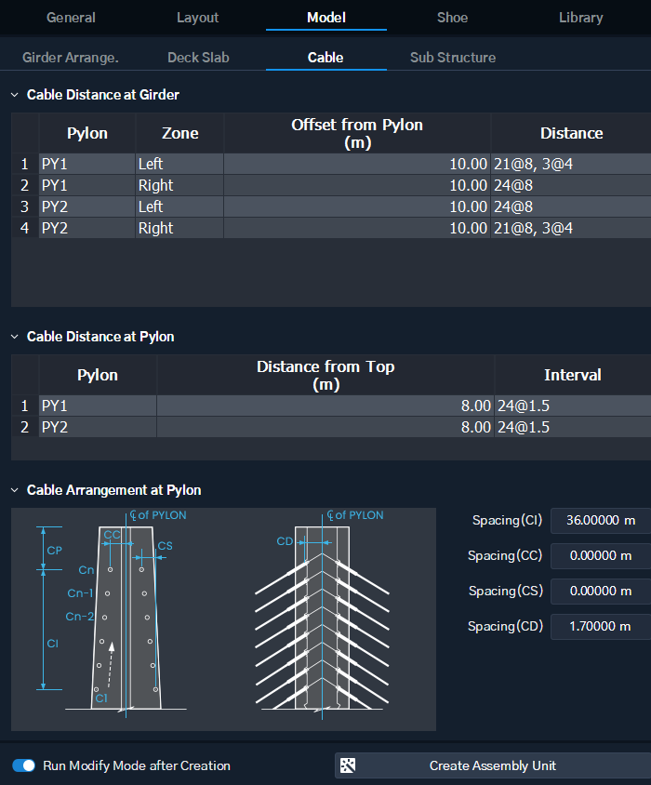The width and height of the screenshot is (651, 785).
Task: Open the Layout tab
Action: pyautogui.click(x=197, y=18)
